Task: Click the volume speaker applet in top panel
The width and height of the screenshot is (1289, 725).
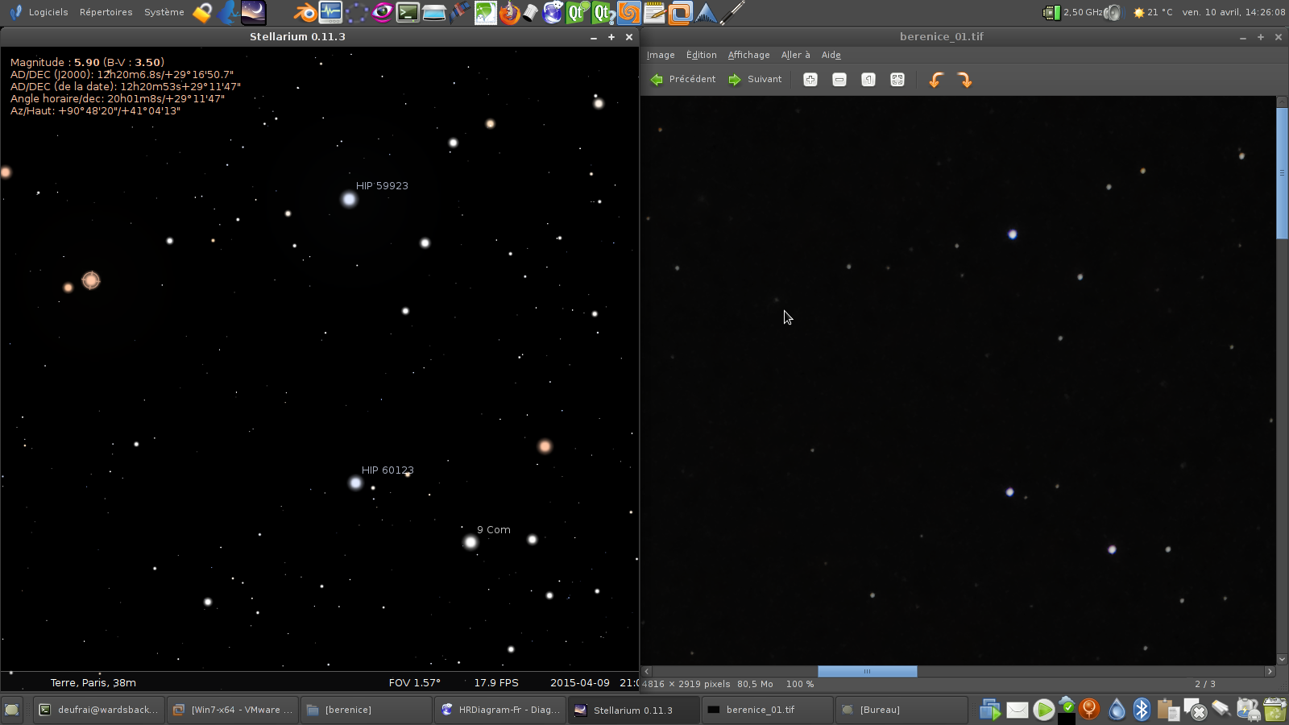Action: (1113, 12)
